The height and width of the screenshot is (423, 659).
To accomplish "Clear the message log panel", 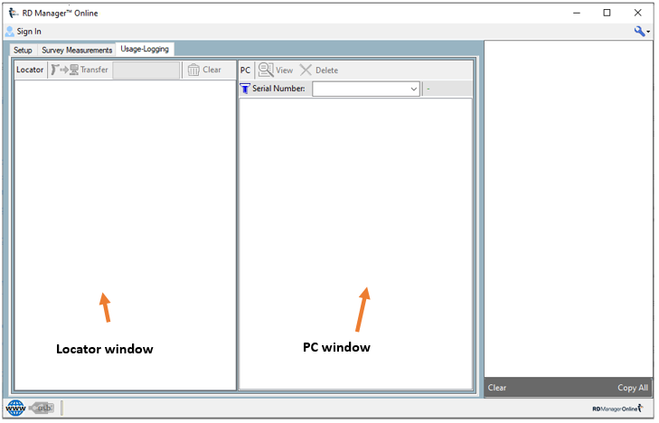I will [x=497, y=388].
